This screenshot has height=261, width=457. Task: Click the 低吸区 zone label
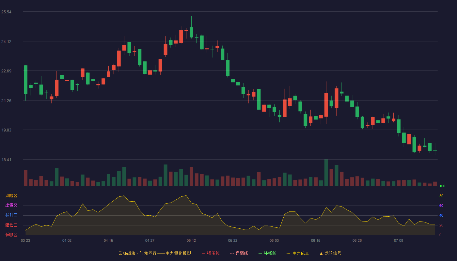point(11,235)
